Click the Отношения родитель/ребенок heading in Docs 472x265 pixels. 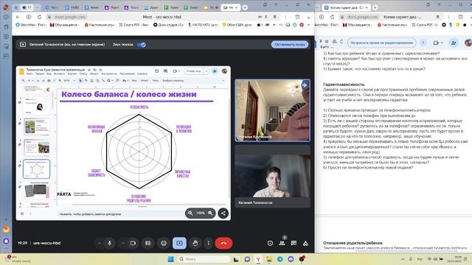click(x=353, y=243)
